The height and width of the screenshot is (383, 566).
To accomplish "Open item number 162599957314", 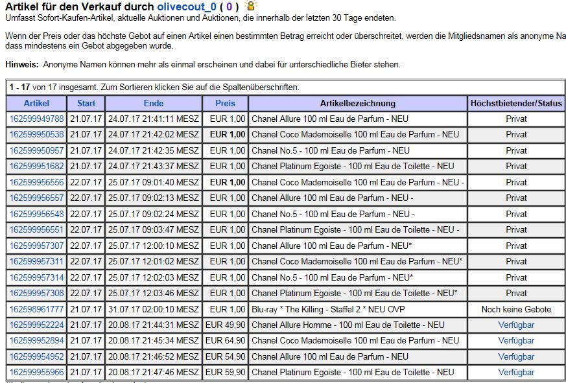I will [36, 277].
